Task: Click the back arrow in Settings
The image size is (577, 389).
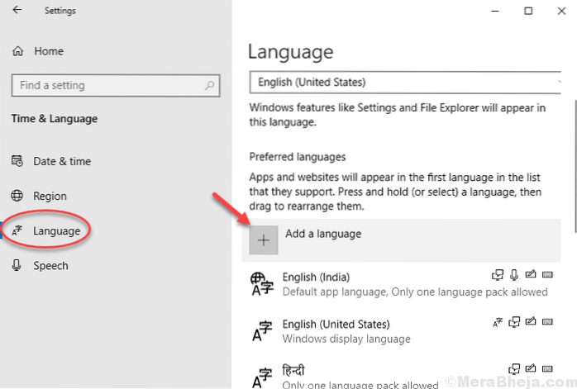Action: [x=17, y=12]
